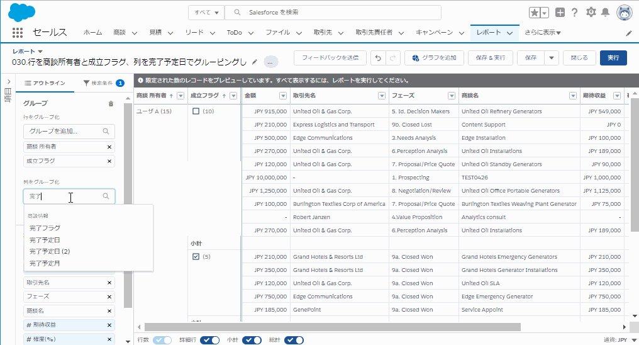Toggle the 総計 switch
Viewport: 639px width, 345px height.
[x=294, y=340]
